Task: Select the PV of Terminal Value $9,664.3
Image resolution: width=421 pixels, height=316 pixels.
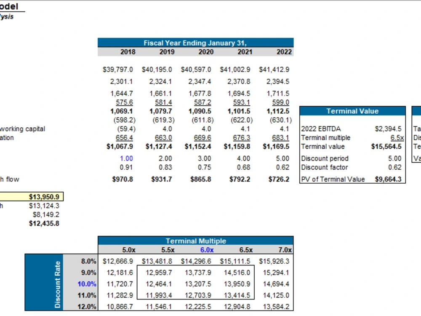Action: coord(388,179)
